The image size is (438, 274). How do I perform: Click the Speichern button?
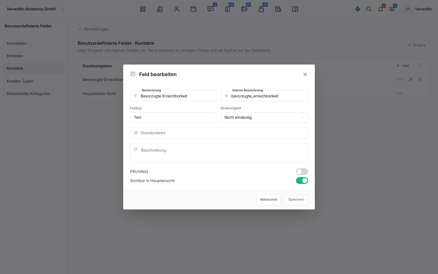click(x=296, y=200)
